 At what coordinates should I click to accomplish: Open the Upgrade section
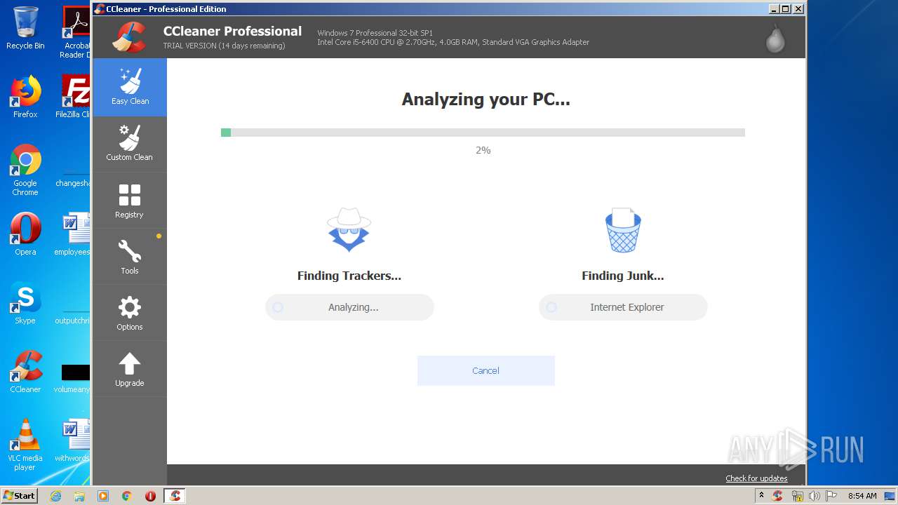130,369
